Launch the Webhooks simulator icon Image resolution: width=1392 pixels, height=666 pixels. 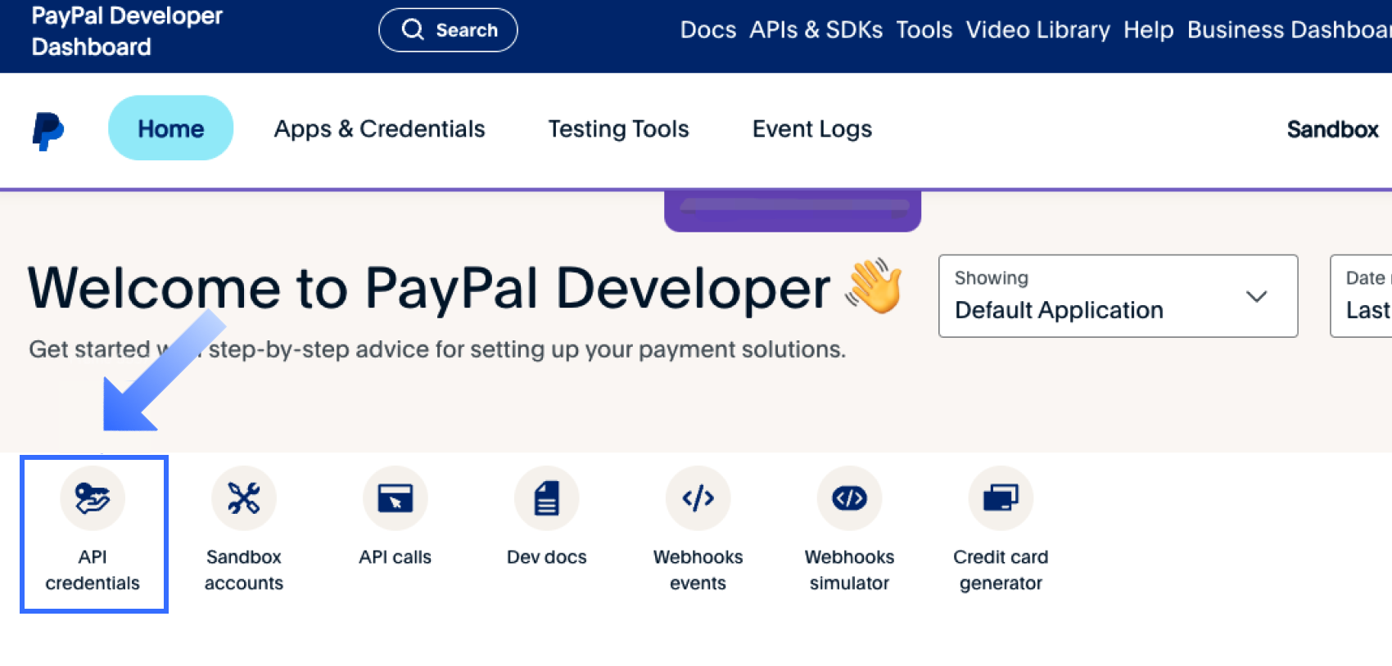(x=849, y=498)
